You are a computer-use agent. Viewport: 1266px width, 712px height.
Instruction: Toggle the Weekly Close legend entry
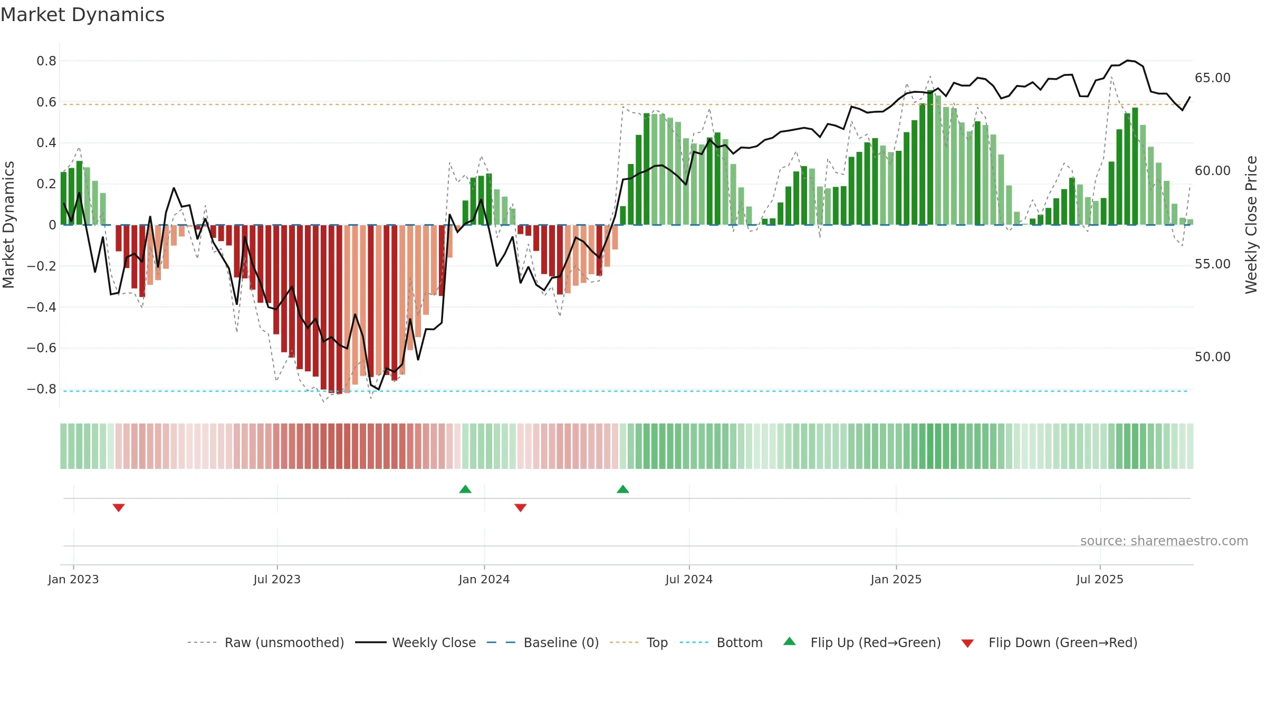(416, 642)
